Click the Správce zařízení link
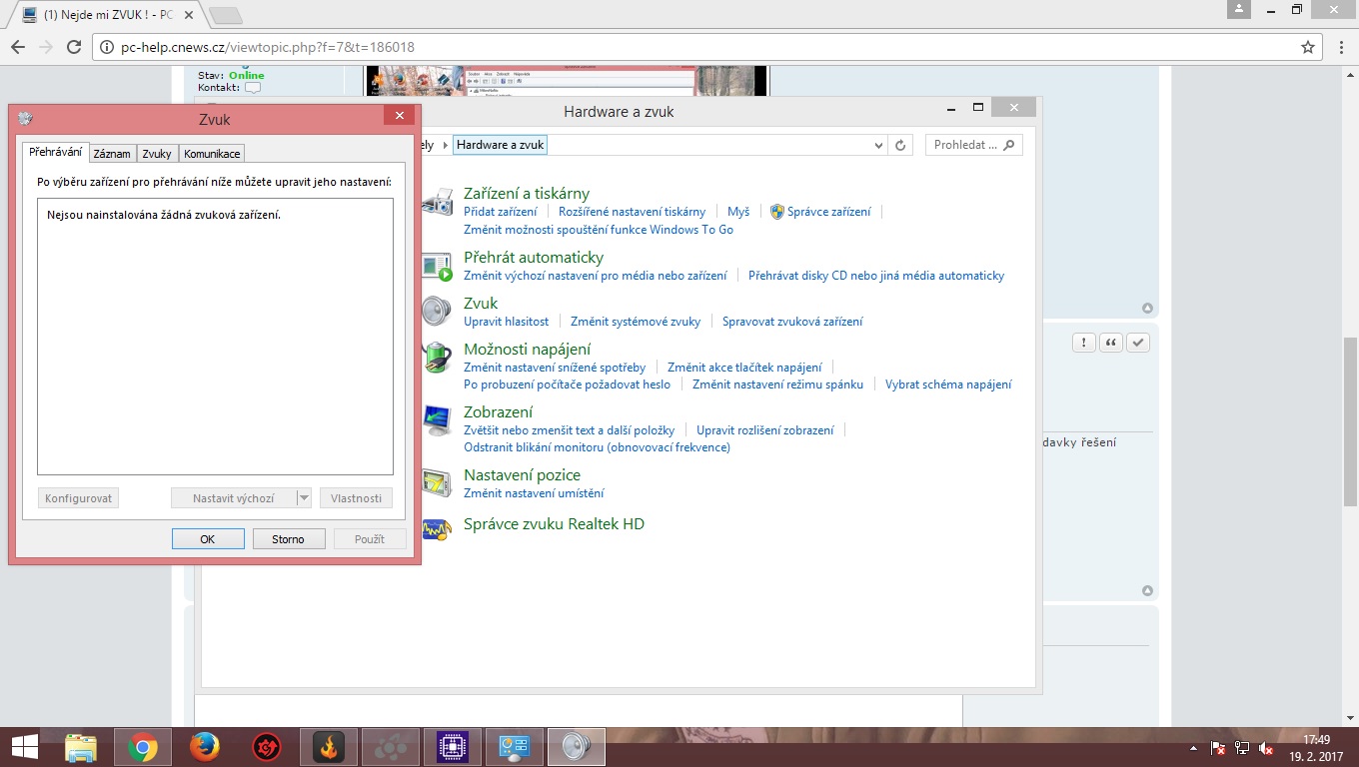 click(x=828, y=212)
